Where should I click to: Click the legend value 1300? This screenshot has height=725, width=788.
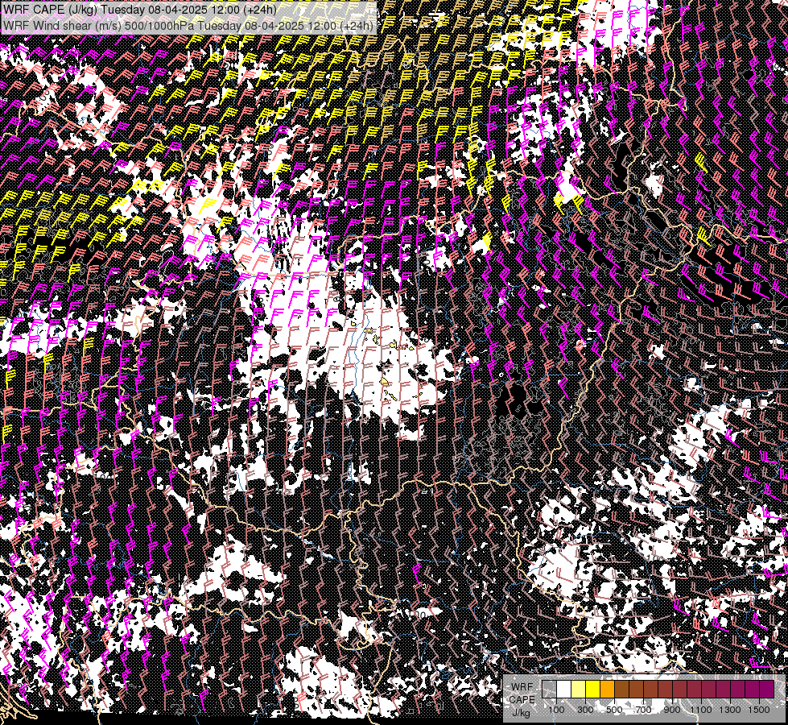point(730,710)
